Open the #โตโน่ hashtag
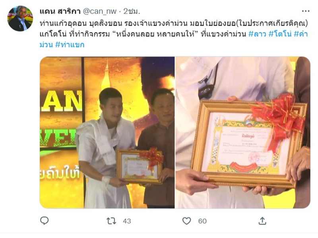318x238 pixels. [280, 34]
